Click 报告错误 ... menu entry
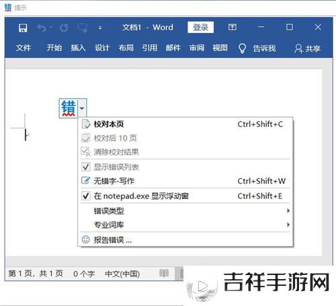Screen dimensions: 336x306 (x=186, y=240)
